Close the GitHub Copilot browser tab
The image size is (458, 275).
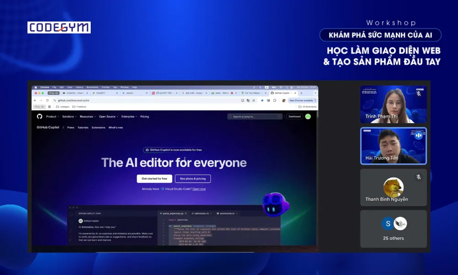pos(295,93)
